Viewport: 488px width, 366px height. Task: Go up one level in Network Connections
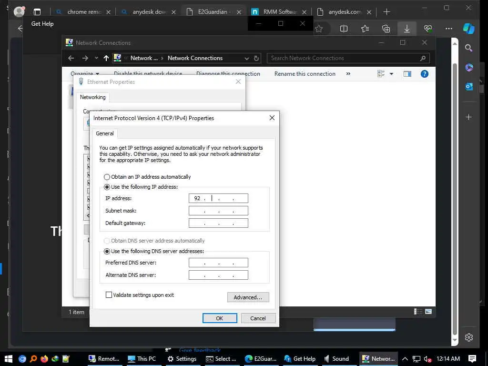click(106, 58)
